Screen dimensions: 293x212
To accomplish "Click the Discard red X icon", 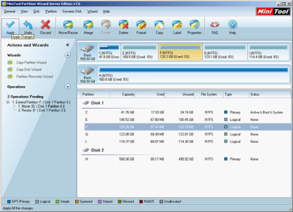I will point(45,25).
